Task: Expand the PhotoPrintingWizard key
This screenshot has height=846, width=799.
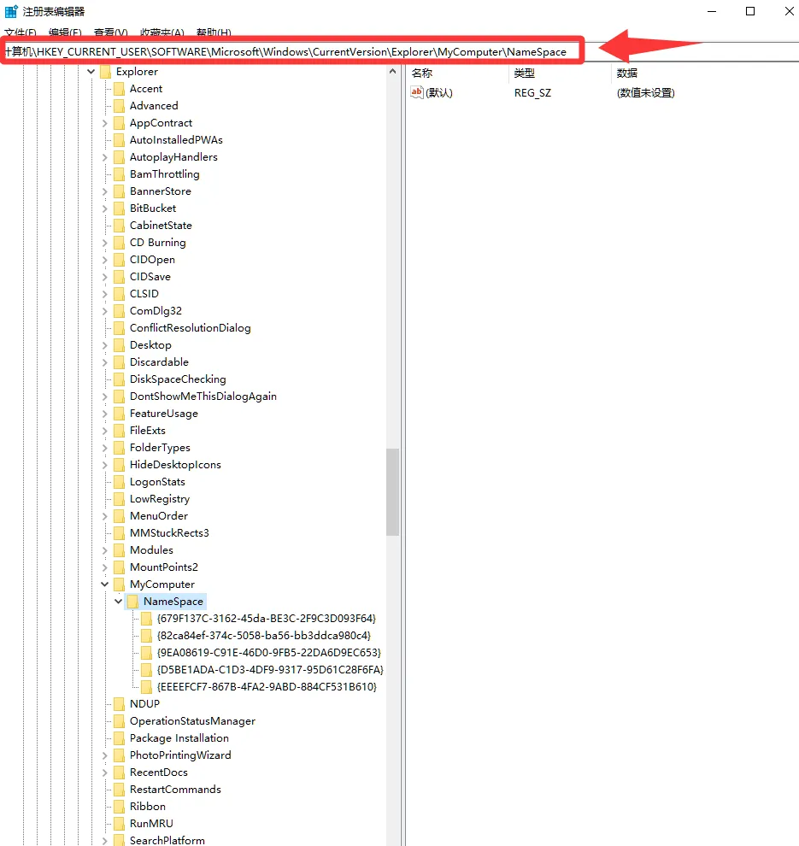Action: point(104,755)
